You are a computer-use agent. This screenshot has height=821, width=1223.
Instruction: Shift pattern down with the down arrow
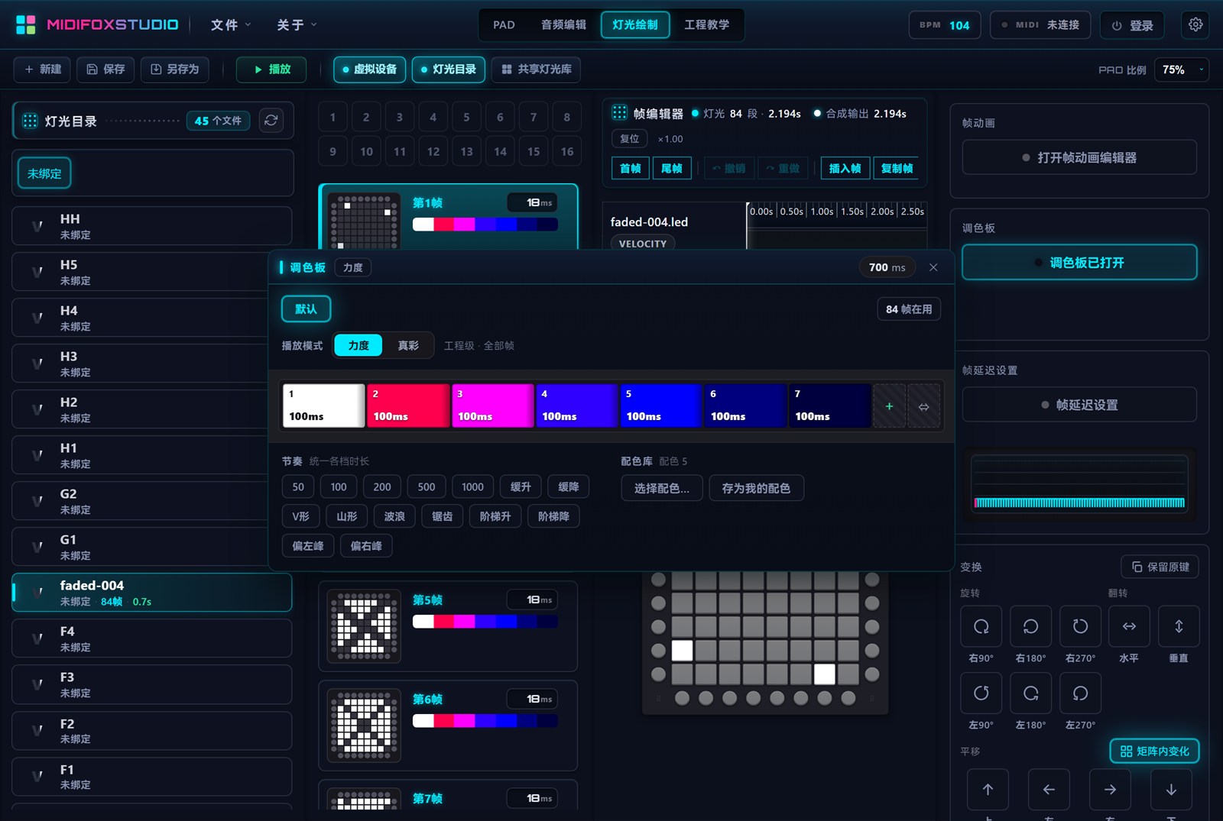click(1171, 790)
